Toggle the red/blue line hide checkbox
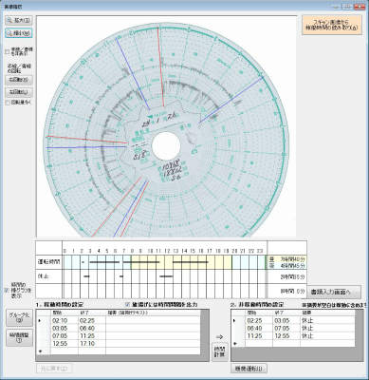 [x=8, y=52]
